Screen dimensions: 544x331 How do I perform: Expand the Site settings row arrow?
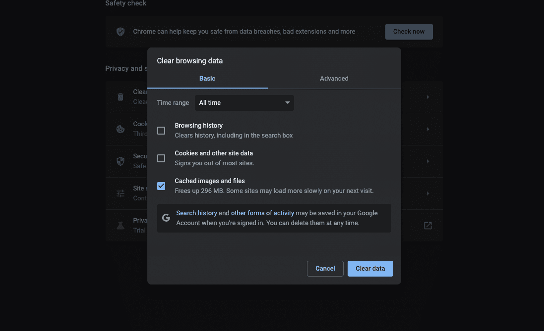click(428, 193)
